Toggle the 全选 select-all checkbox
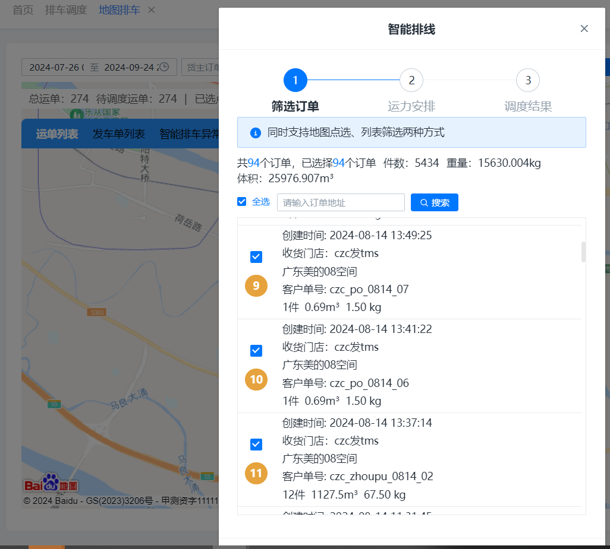The height and width of the screenshot is (549, 610). point(242,202)
